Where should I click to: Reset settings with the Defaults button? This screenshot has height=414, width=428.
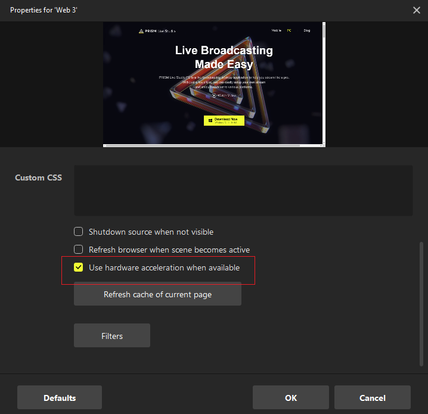tap(60, 397)
